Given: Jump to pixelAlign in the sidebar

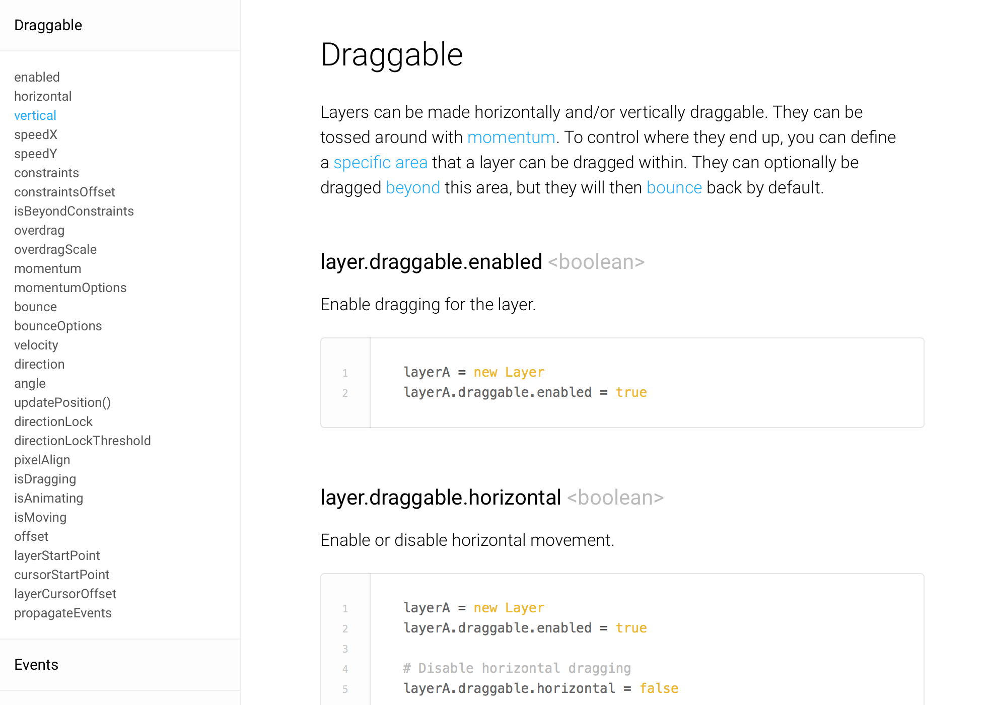Looking at the screenshot, I should coord(42,460).
